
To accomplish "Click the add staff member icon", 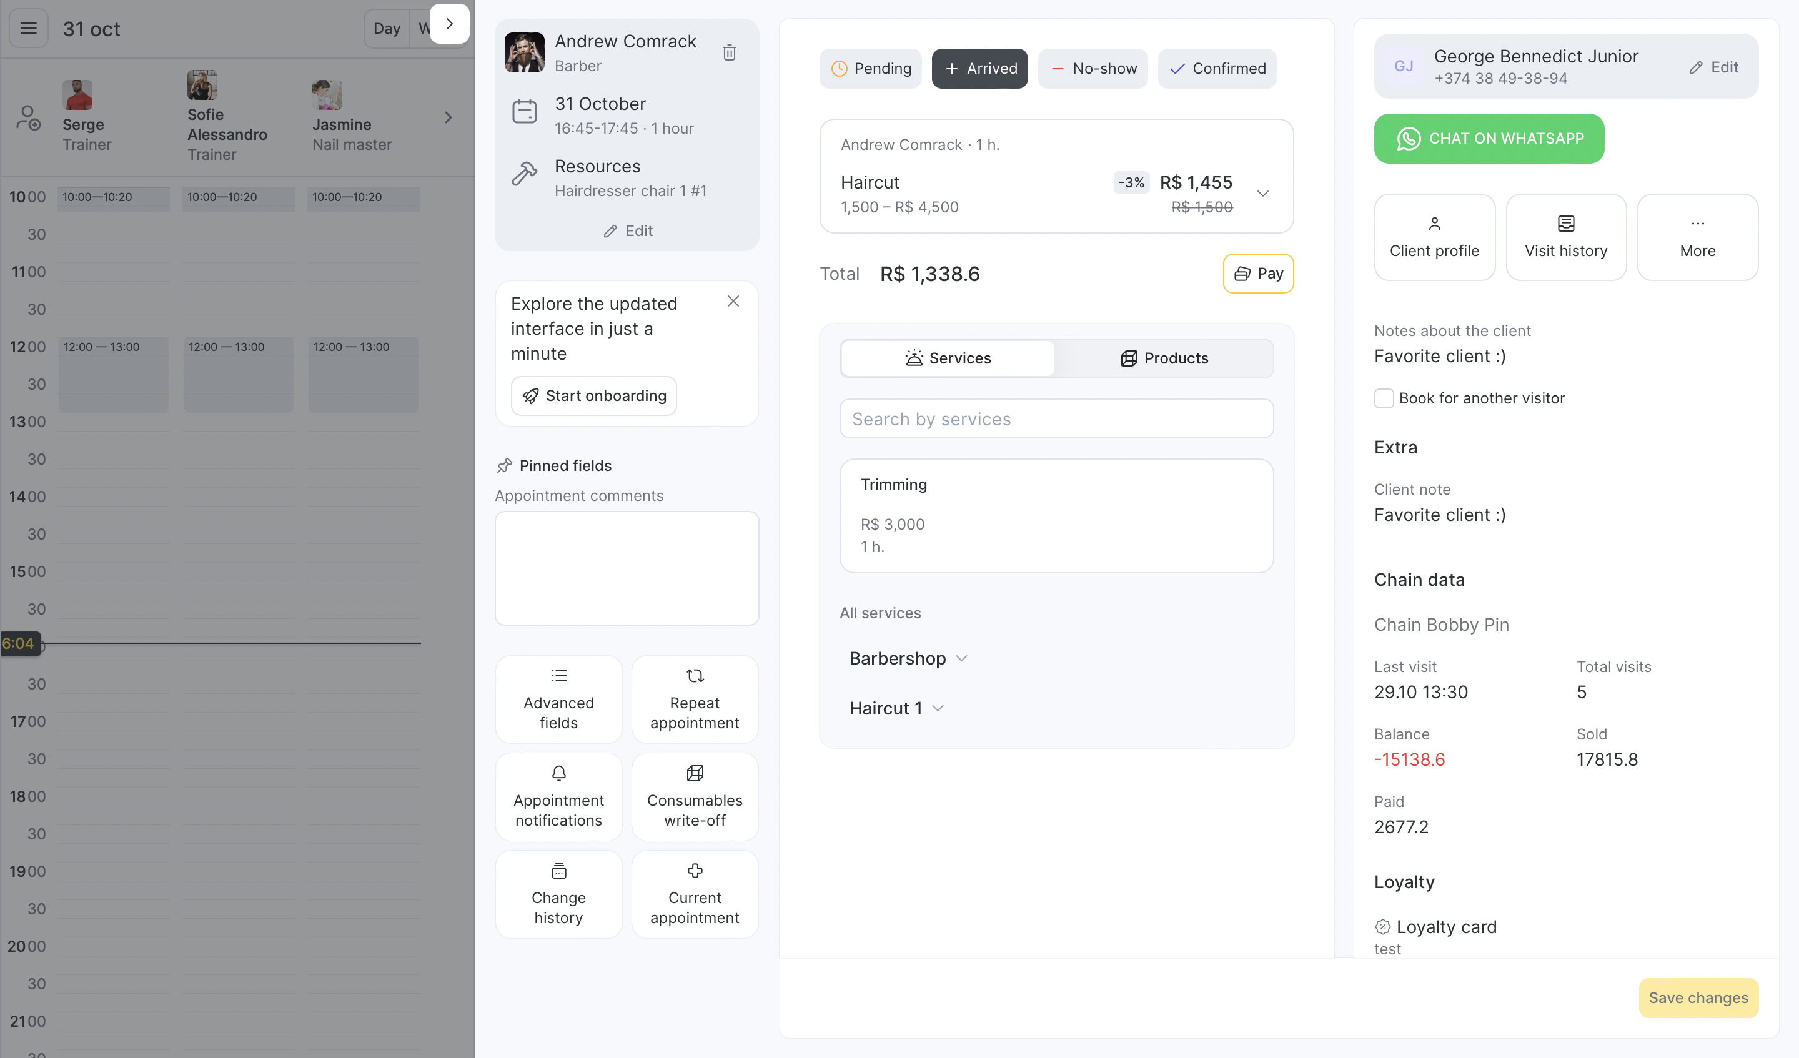I will tap(29, 118).
